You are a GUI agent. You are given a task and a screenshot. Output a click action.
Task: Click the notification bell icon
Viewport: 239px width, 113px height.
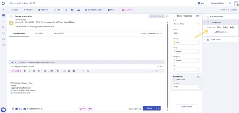click(x=230, y=3)
